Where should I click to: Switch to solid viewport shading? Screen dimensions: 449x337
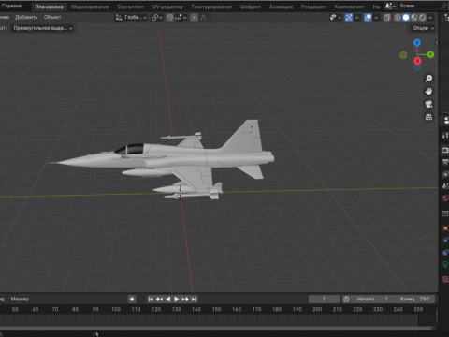click(406, 18)
